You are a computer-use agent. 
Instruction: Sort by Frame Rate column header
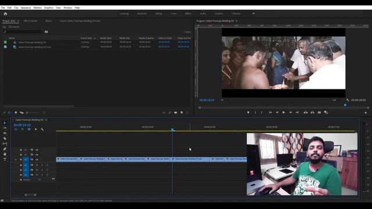(x=87, y=38)
